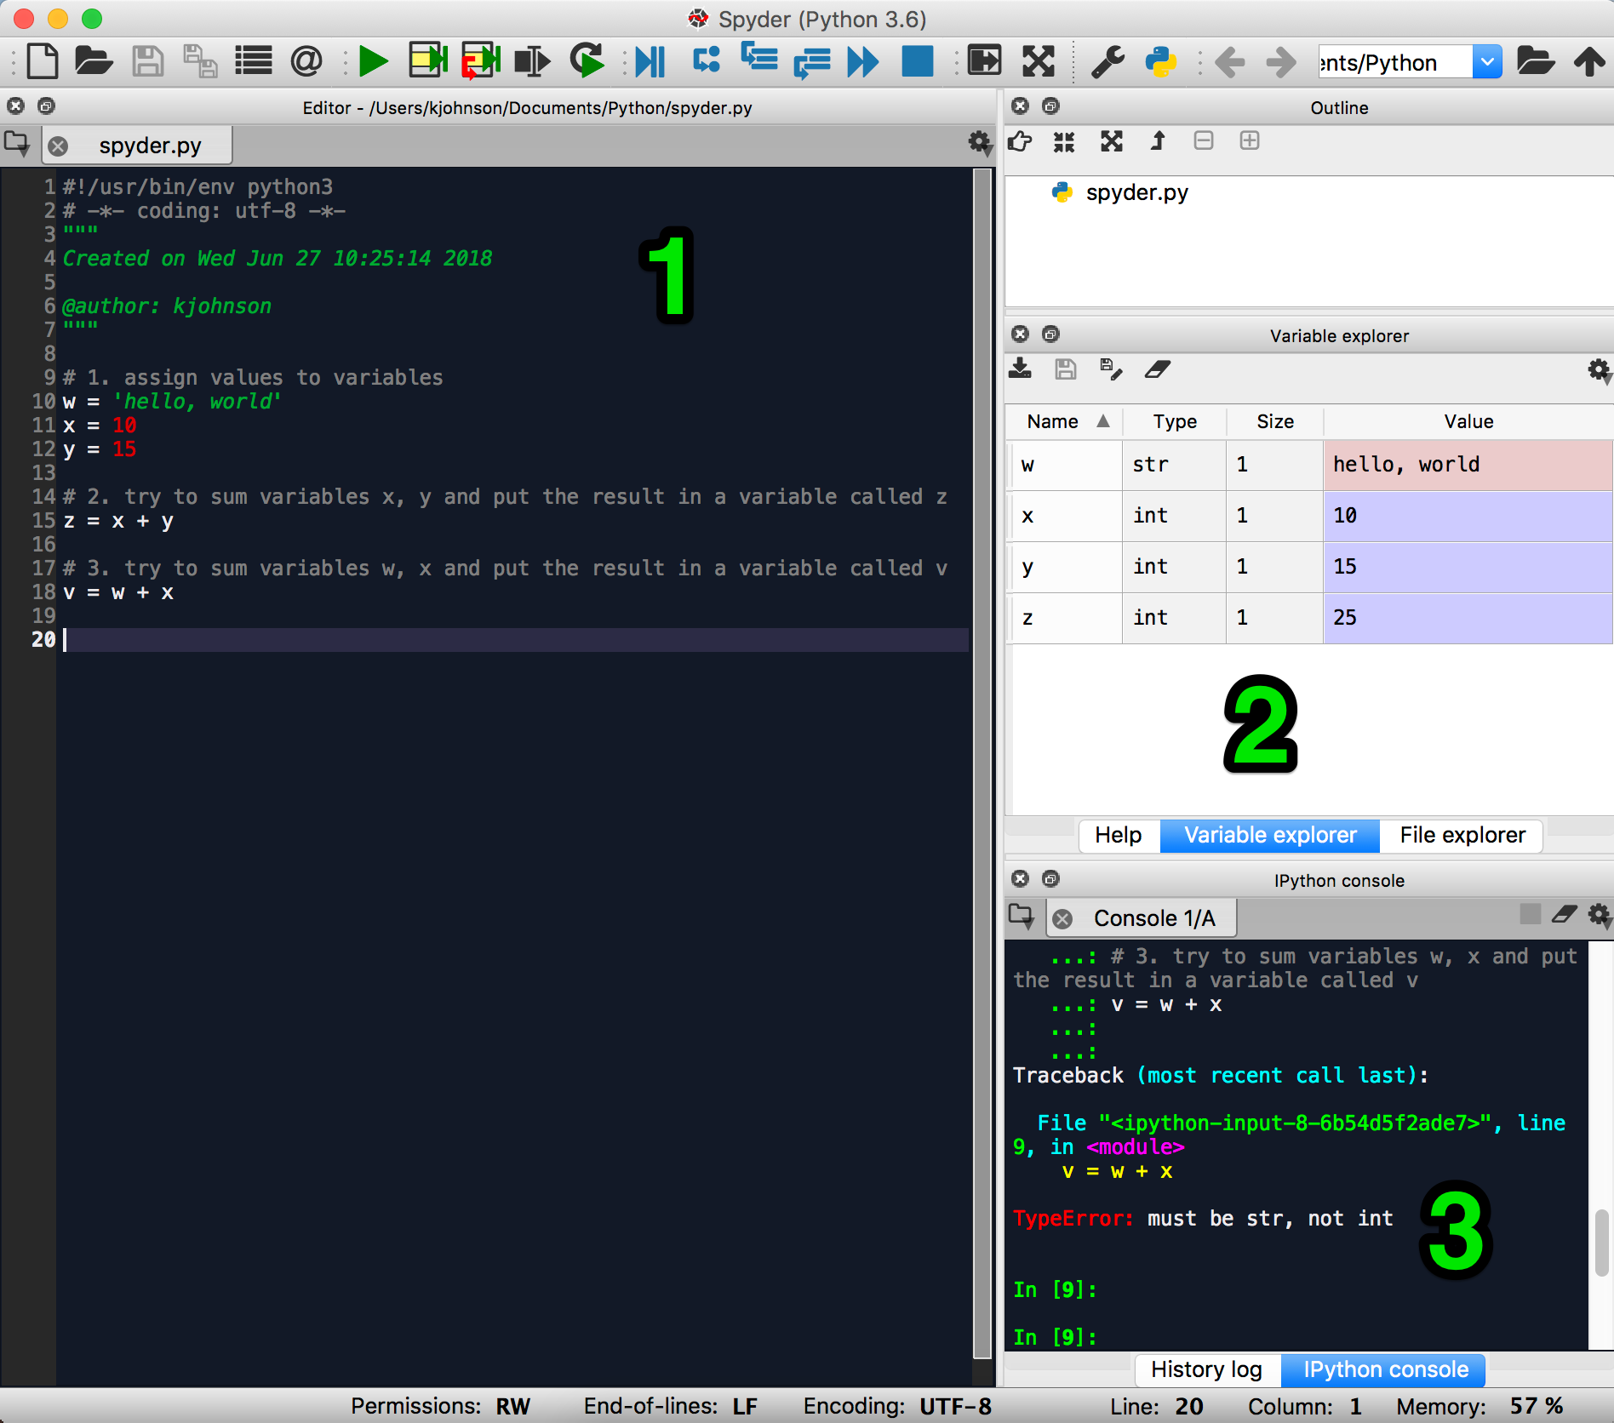Maximize current pane toolbar icon

(x=985, y=60)
